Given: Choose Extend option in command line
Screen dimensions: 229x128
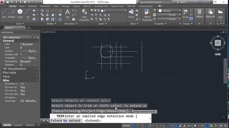Looking at the screenshot, I should point(57,121).
